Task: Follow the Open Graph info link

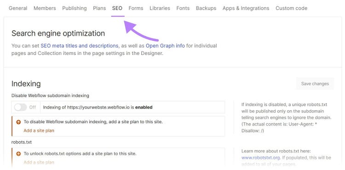Action: click(165, 46)
